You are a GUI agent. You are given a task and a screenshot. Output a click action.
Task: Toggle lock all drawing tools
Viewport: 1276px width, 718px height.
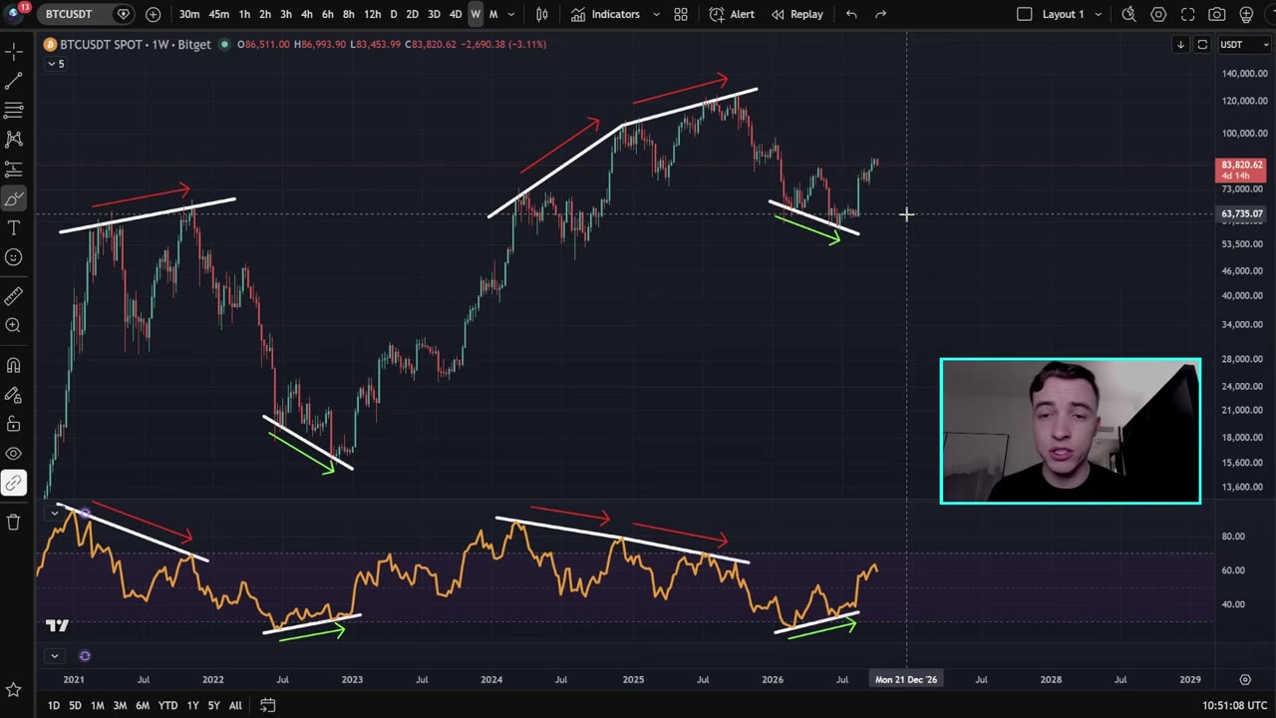point(14,424)
